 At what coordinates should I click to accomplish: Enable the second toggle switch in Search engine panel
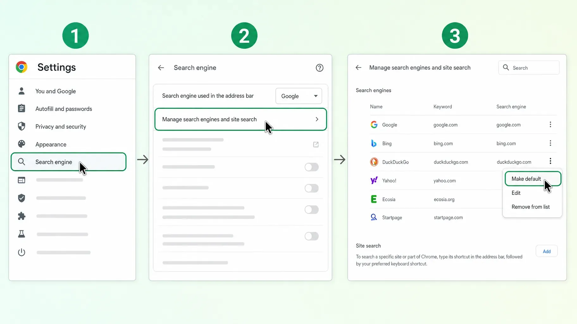point(312,188)
